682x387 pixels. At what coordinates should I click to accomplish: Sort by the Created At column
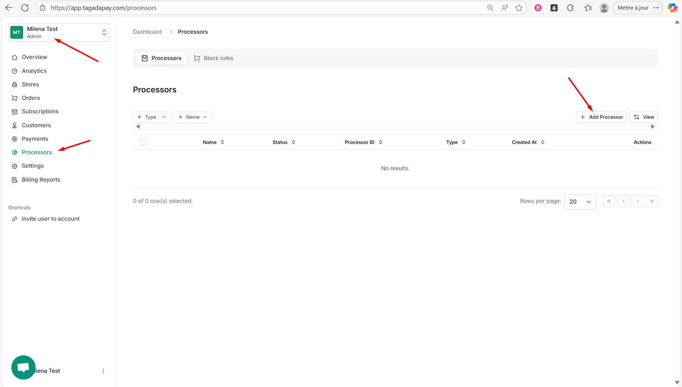pos(528,142)
